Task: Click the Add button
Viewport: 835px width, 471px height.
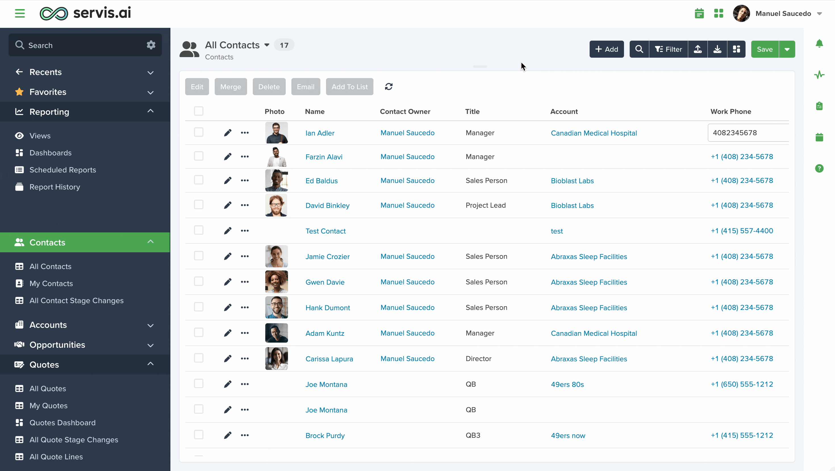Action: [606, 49]
